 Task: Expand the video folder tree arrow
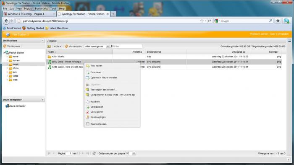coord(7,76)
